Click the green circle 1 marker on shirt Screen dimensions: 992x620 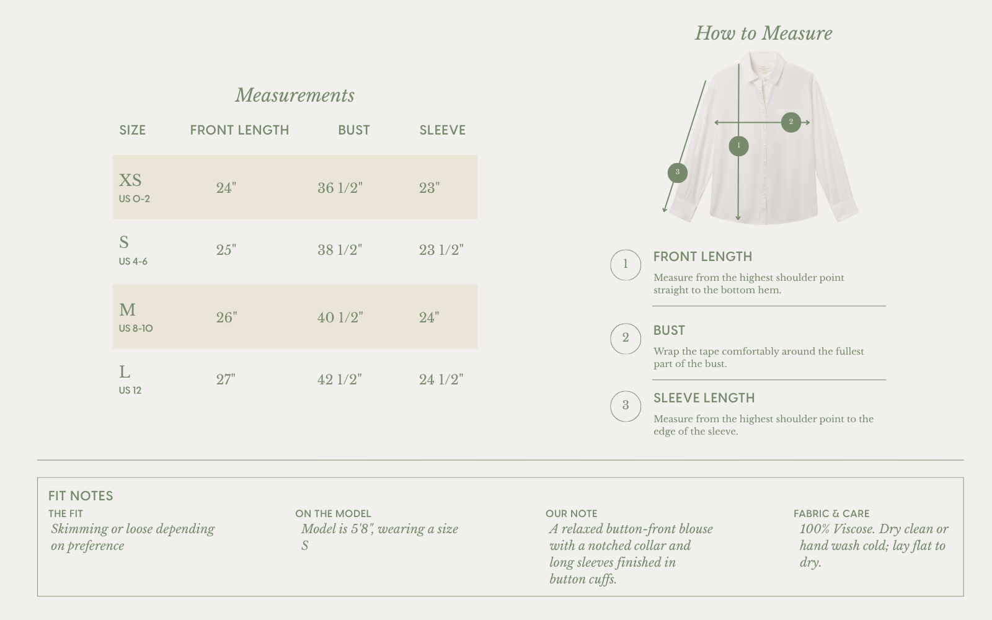pos(738,146)
